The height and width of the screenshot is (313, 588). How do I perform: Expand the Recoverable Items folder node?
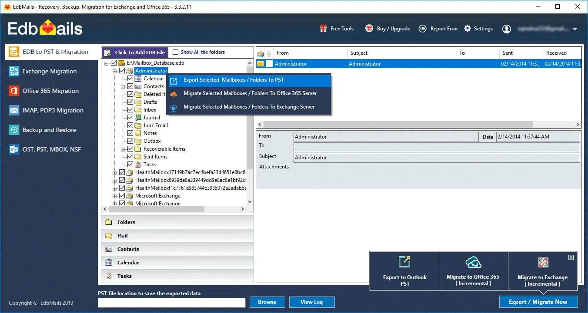[123, 149]
